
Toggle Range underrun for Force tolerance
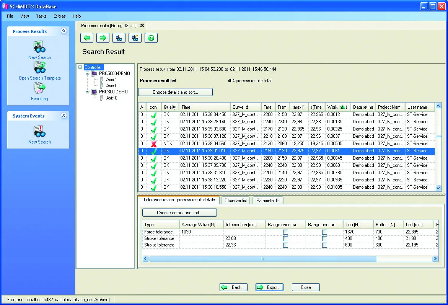click(285, 232)
